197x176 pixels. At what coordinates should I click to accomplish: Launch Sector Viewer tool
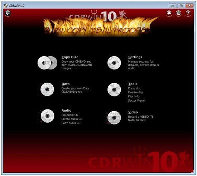[x=137, y=101]
